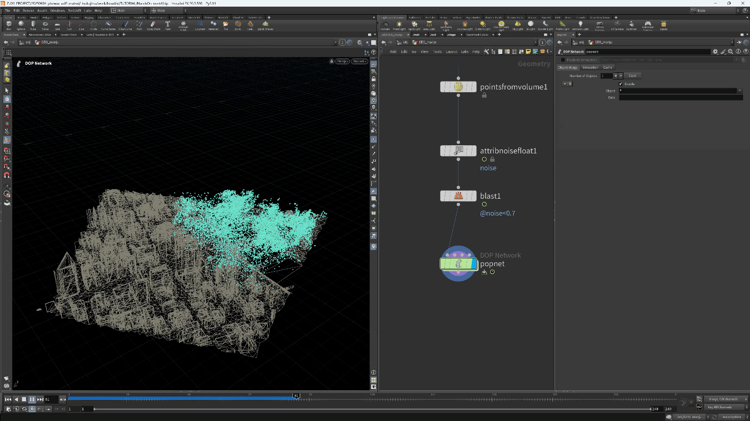Open the Main desktop dropdown
The height and width of the screenshot is (421, 750).
coord(128,10)
